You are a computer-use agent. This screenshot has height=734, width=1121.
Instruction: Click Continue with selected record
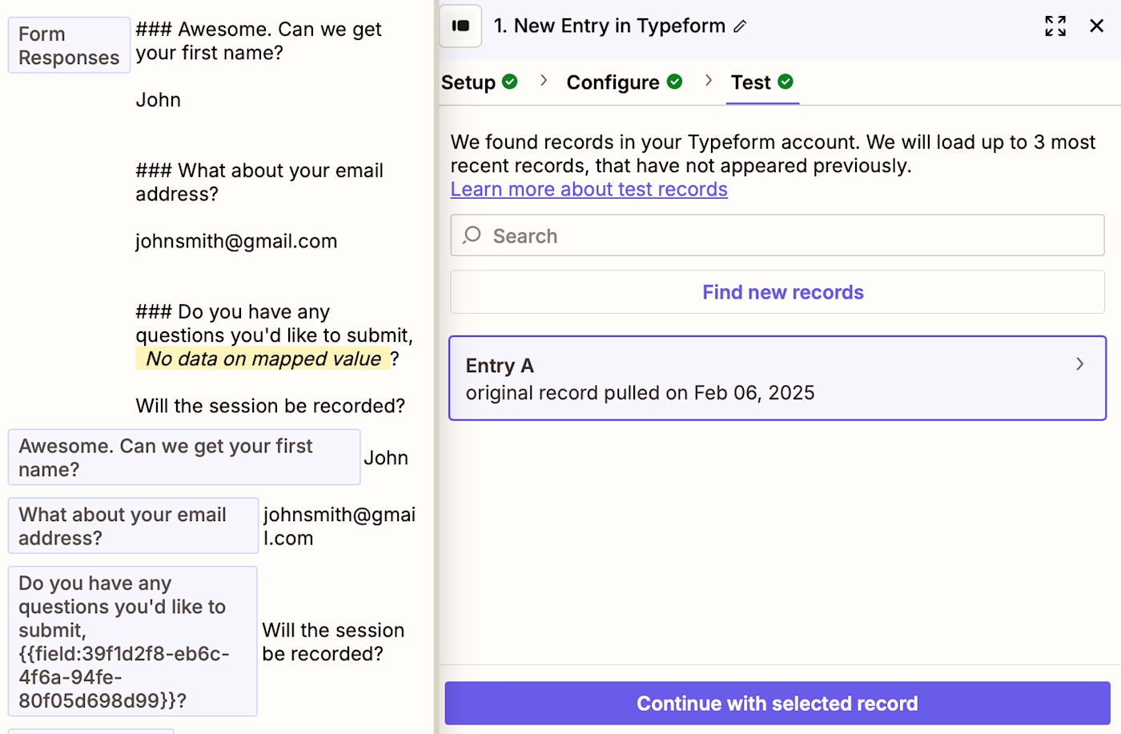(777, 704)
